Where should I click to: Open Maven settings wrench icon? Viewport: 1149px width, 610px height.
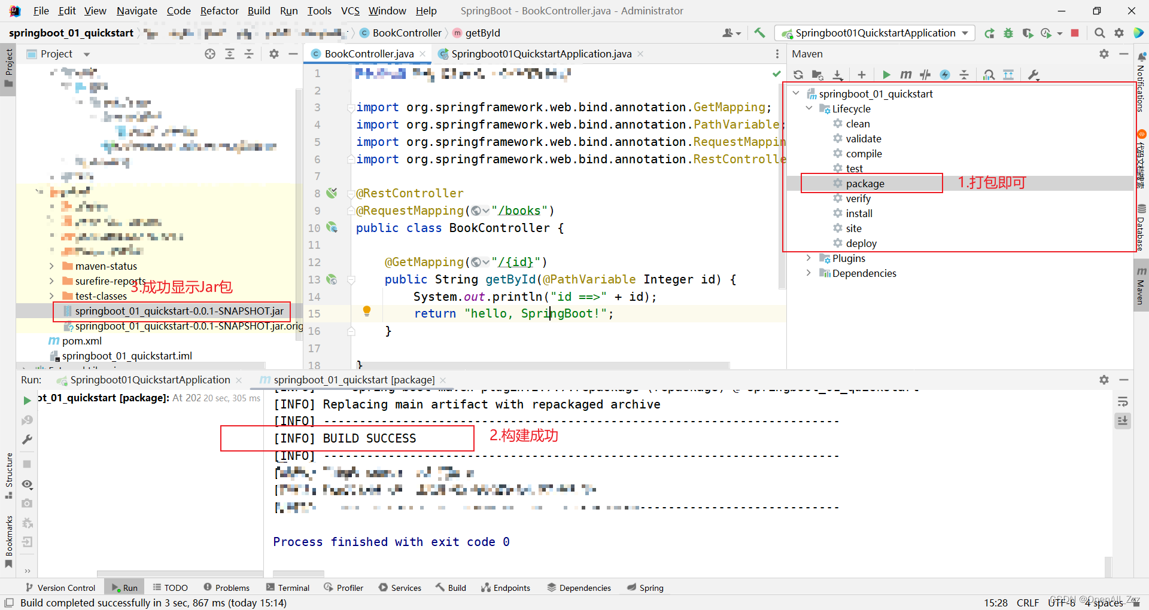[x=1034, y=75]
